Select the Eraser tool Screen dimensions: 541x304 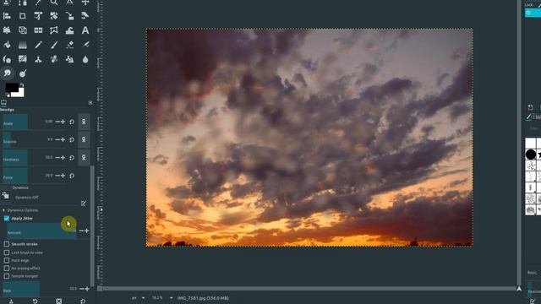click(x=69, y=45)
